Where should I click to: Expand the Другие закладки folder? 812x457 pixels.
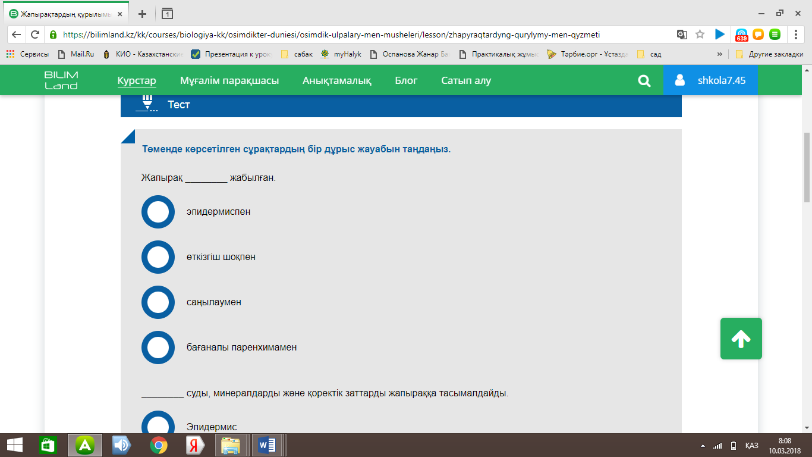770,54
